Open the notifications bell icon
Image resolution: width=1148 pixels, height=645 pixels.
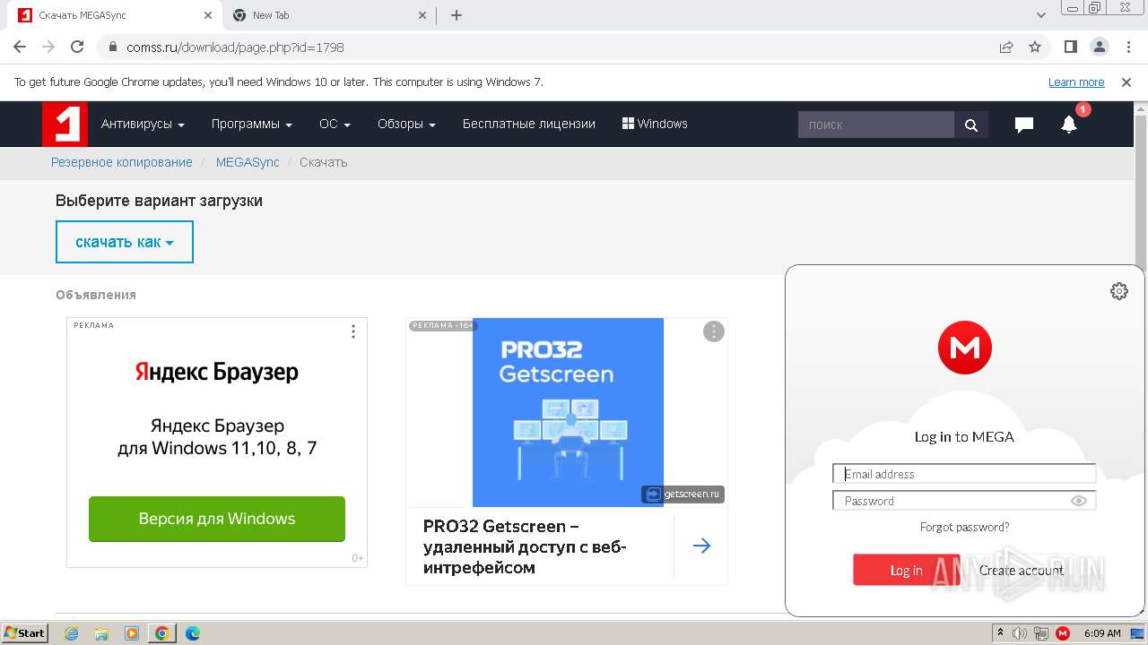tap(1069, 125)
